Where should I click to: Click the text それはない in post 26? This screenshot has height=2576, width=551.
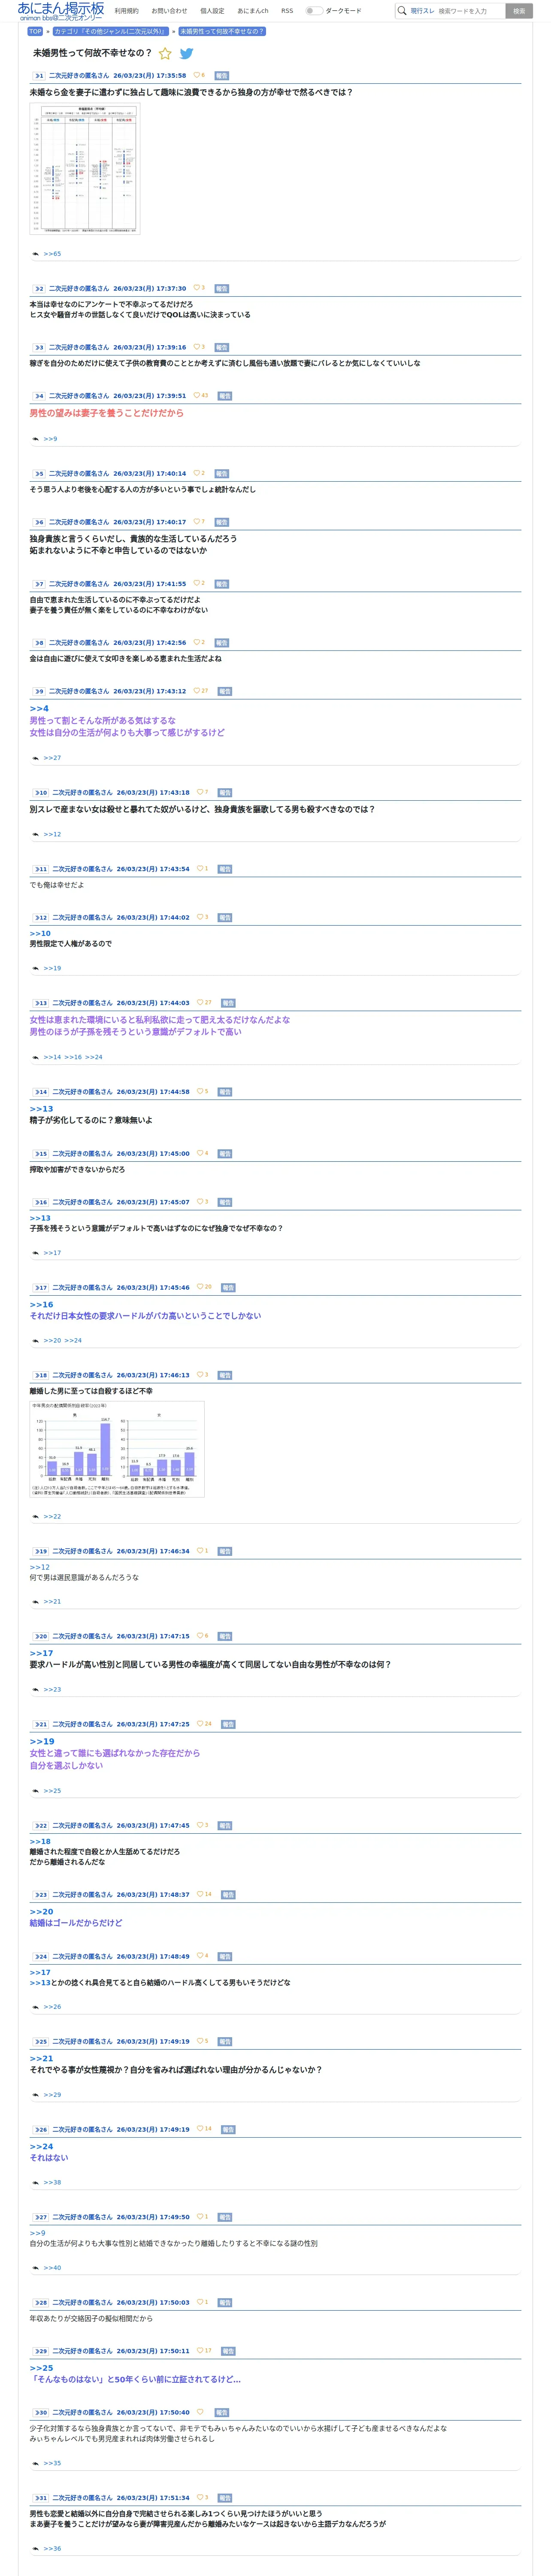[49, 2158]
